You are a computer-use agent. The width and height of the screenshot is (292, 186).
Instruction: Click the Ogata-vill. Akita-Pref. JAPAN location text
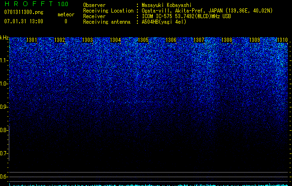[207, 11]
